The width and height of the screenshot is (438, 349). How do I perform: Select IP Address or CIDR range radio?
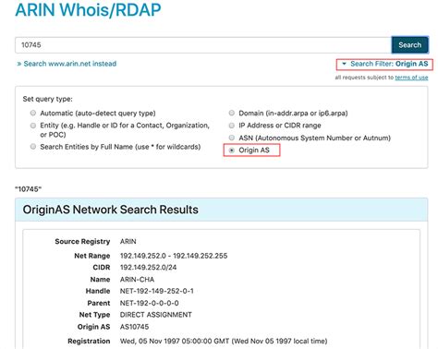click(x=232, y=126)
